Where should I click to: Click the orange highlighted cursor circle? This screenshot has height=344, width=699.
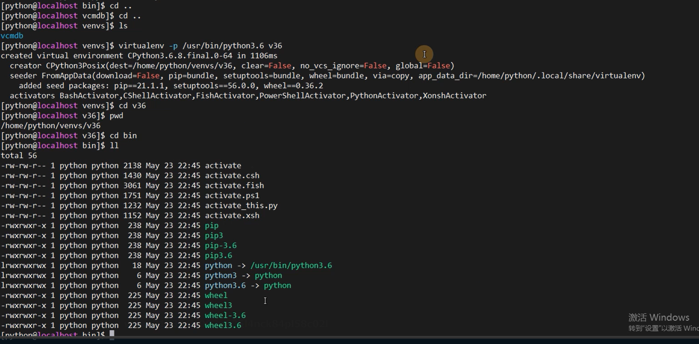point(424,54)
